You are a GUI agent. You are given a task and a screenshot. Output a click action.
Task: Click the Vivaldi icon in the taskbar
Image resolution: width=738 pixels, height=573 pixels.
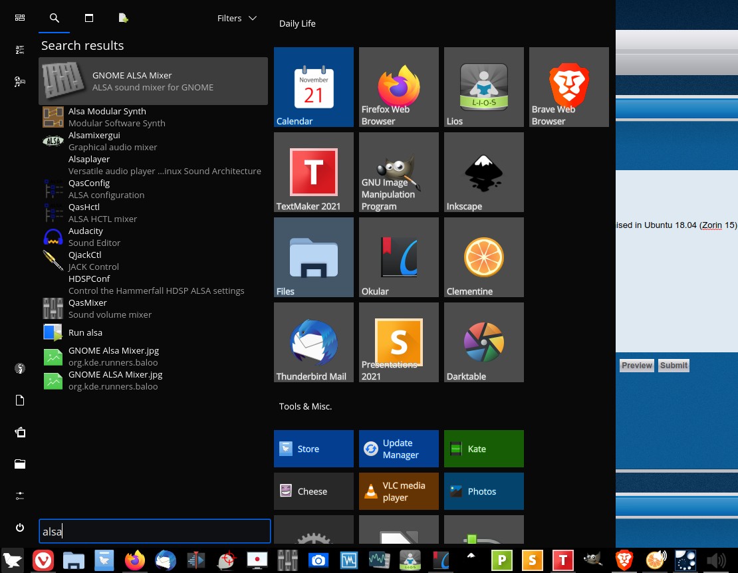click(43, 560)
